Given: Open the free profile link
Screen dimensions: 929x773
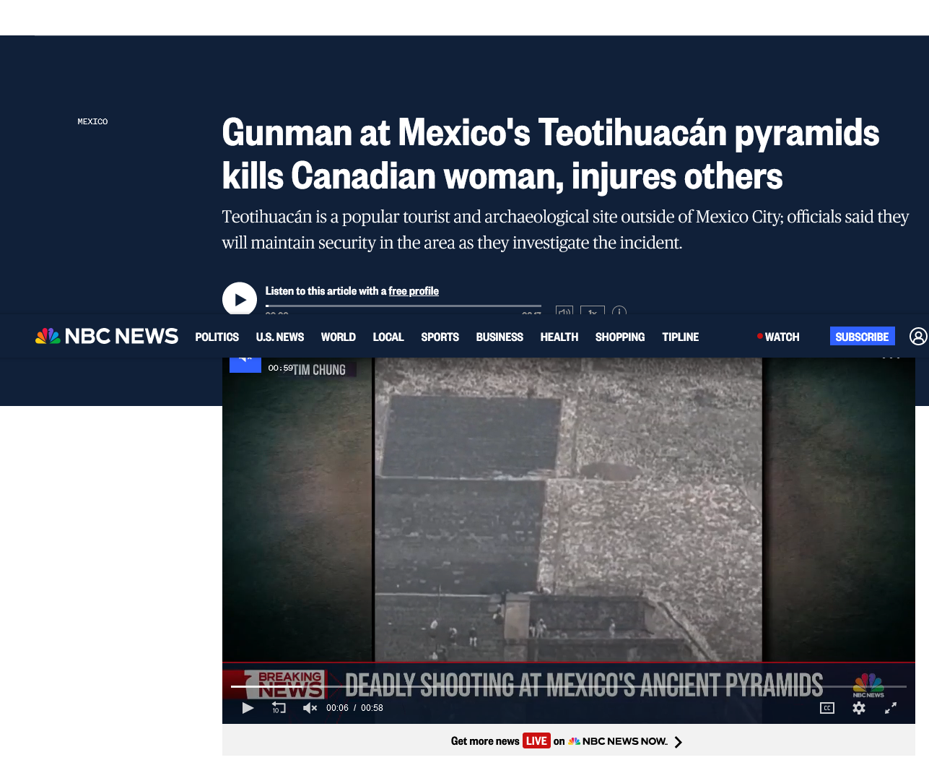Looking at the screenshot, I should pos(414,291).
